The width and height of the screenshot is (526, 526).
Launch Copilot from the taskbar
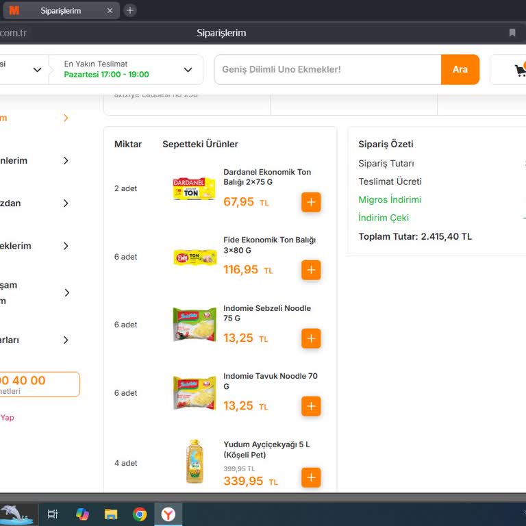82,514
